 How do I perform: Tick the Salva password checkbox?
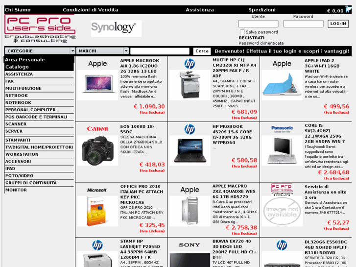tap(242, 32)
